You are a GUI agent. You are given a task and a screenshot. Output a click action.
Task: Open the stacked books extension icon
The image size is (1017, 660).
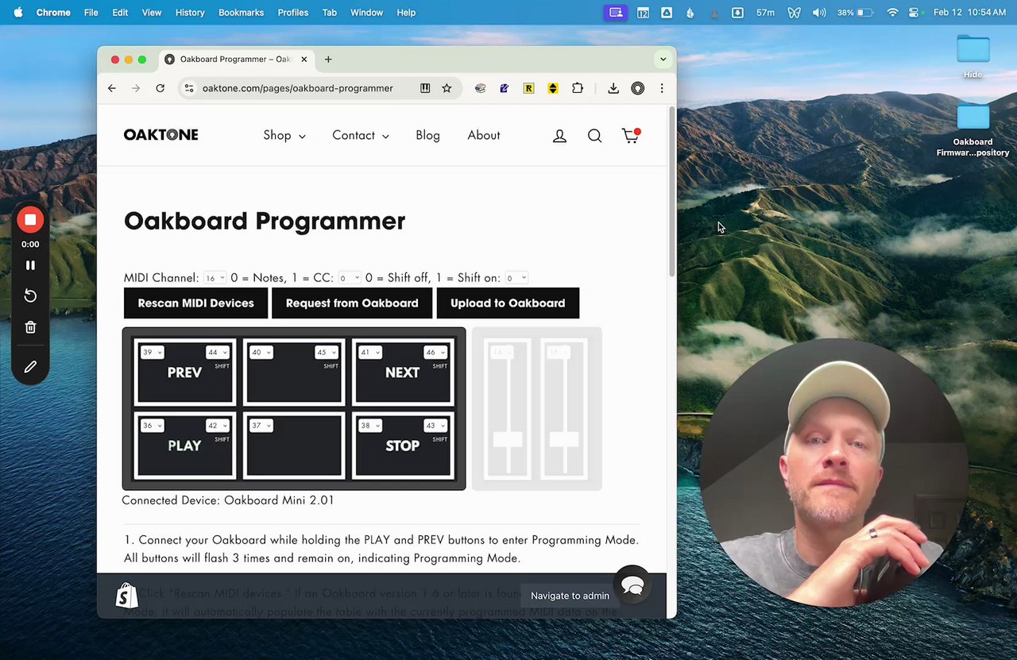480,88
